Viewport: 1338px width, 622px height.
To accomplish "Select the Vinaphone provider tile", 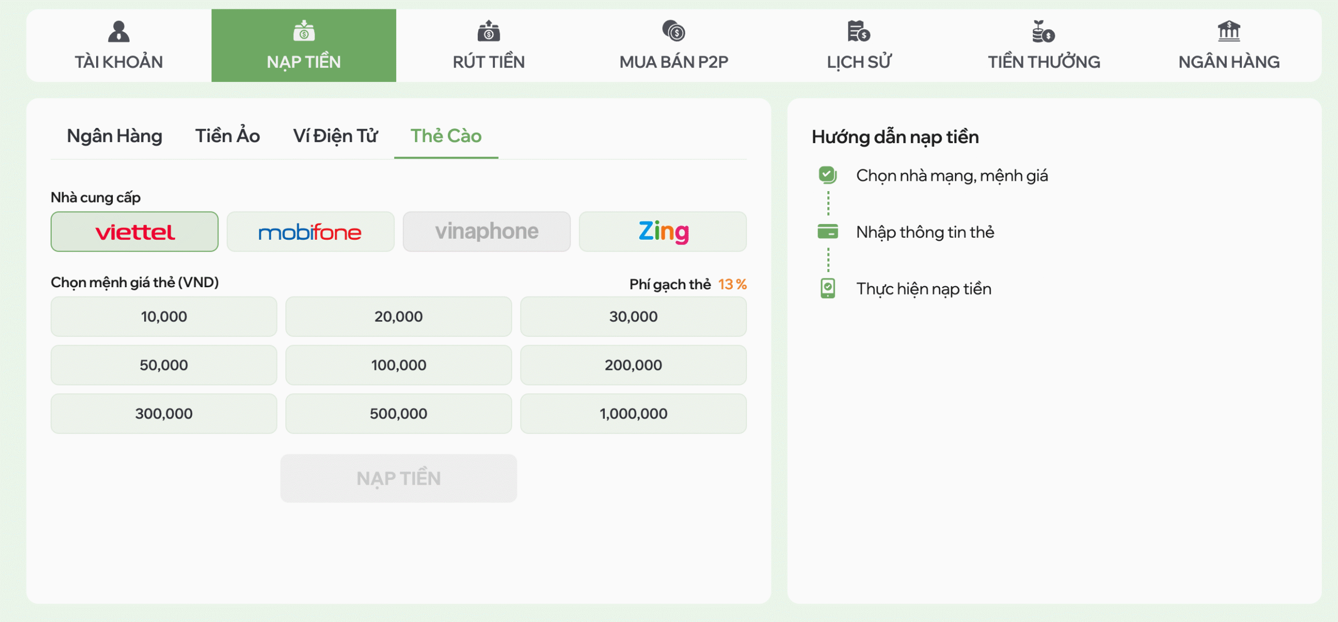I will coord(487,231).
